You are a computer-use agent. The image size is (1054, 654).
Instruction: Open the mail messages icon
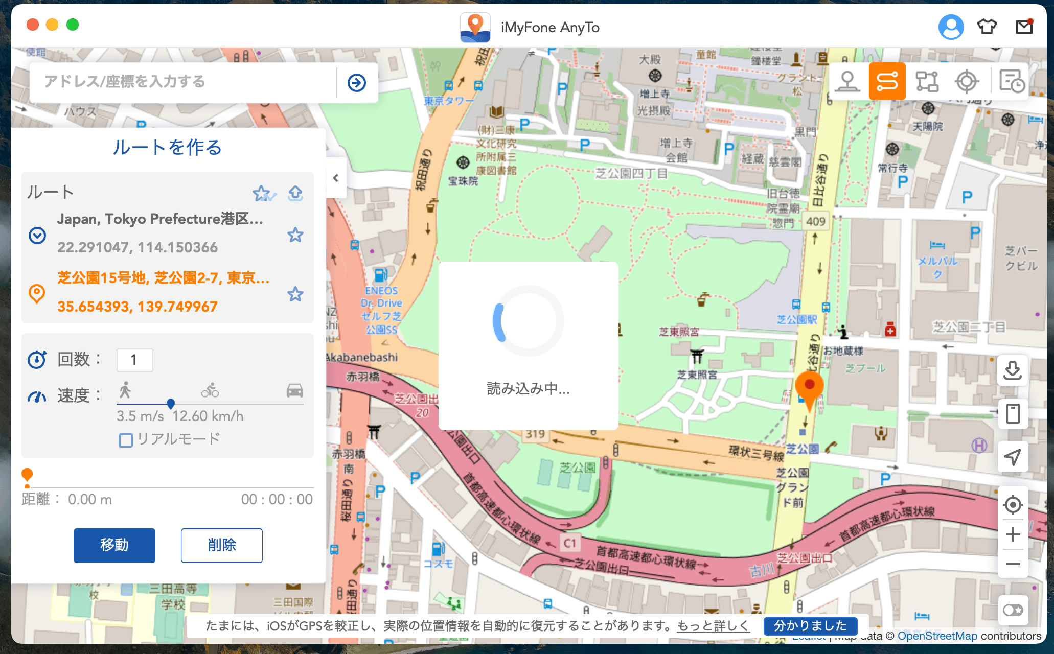tap(1024, 26)
